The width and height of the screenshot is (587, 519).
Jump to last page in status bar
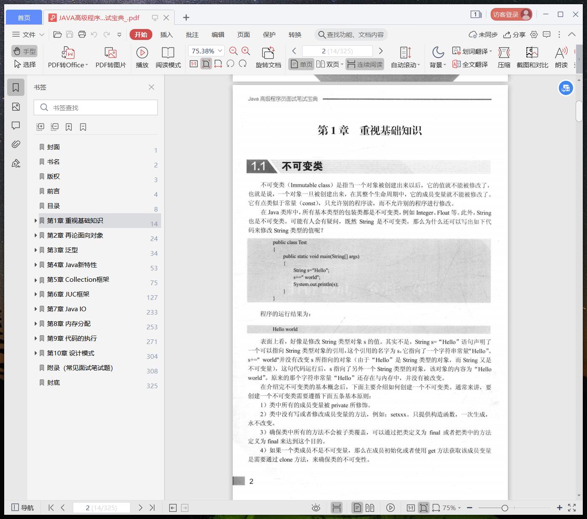click(152, 508)
